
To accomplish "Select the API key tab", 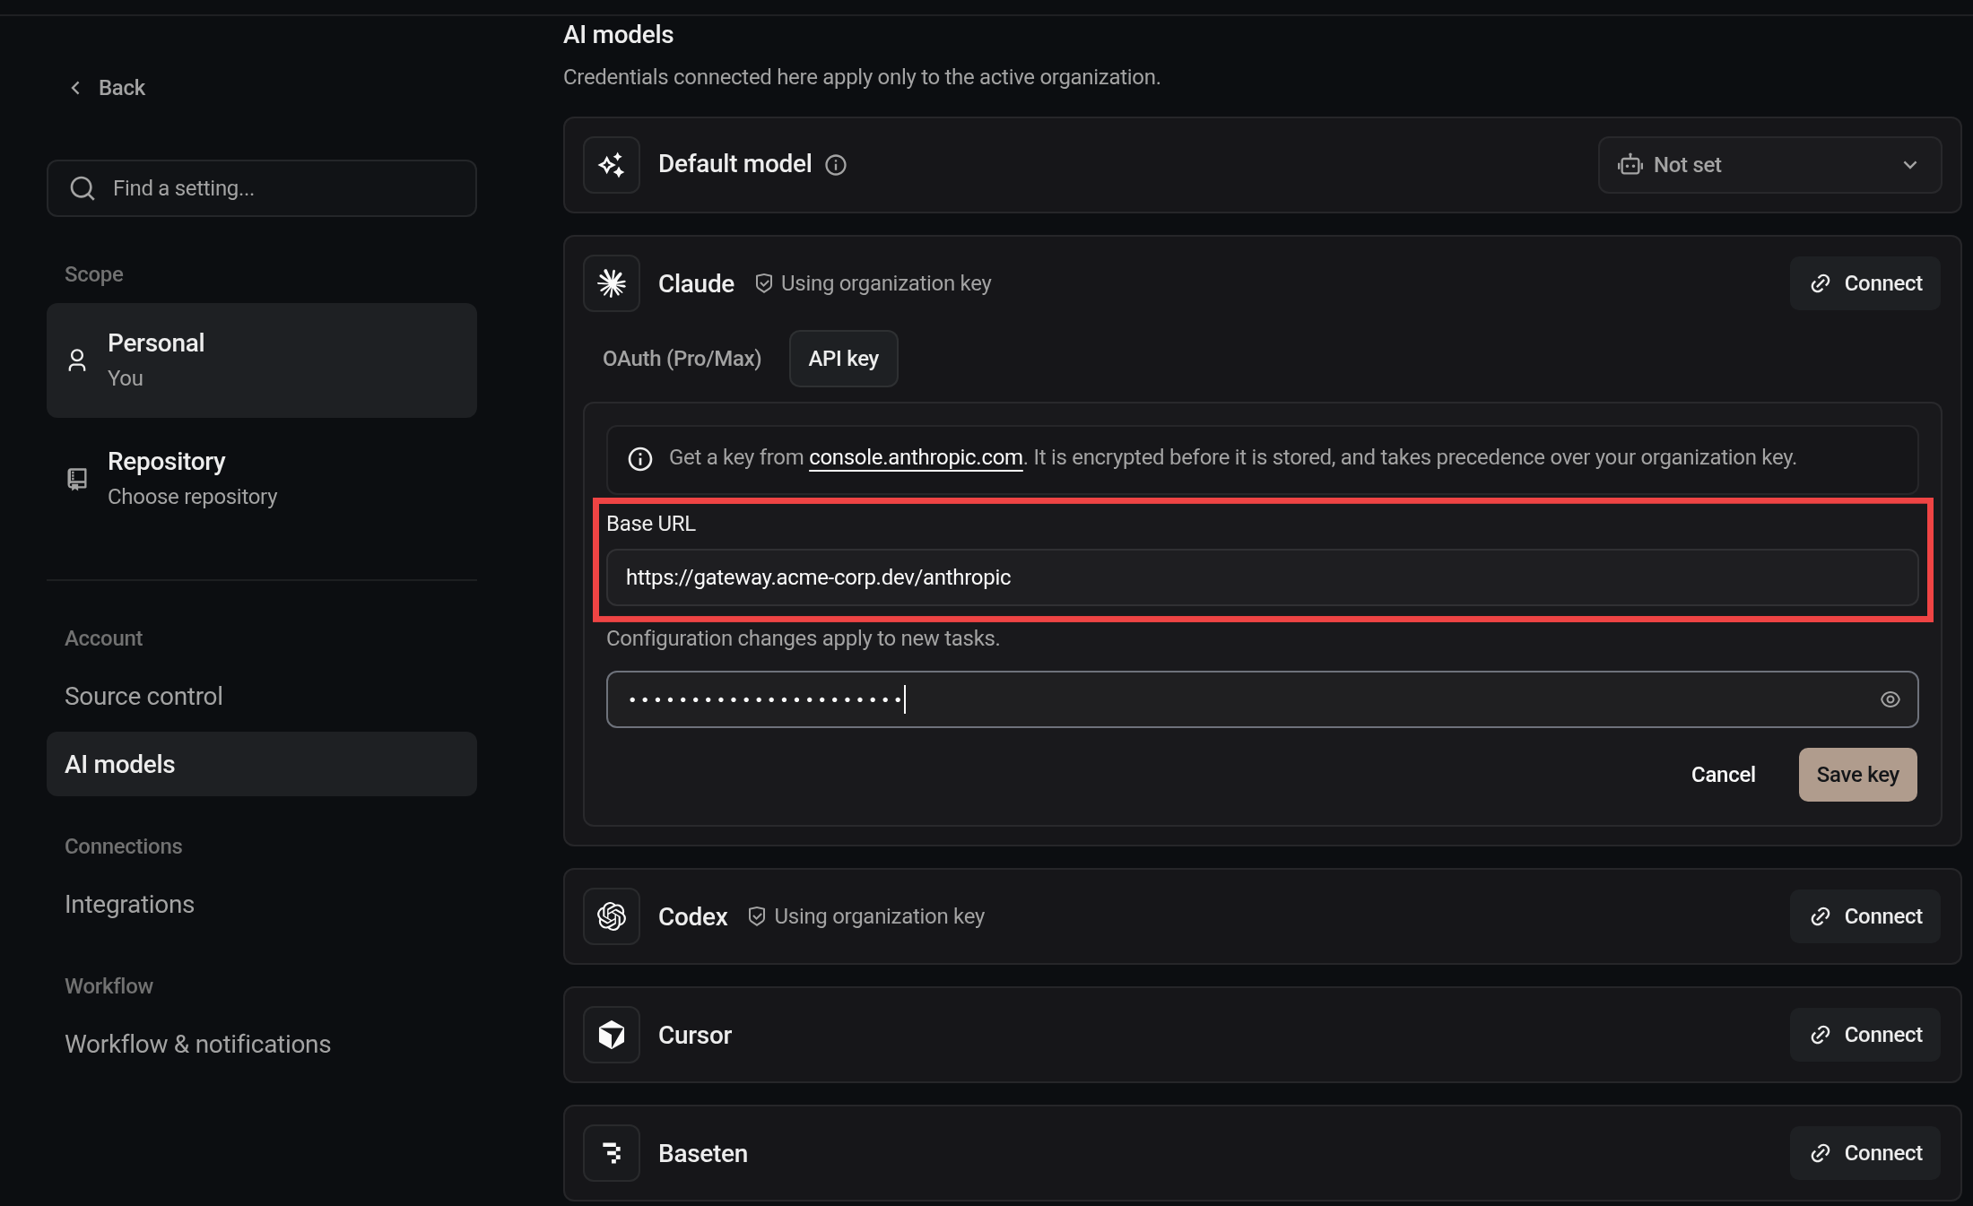I will [x=843, y=359].
